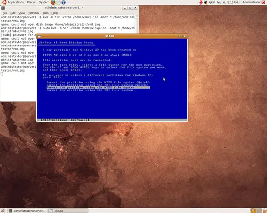Open the File menu in Terminal
The height and width of the screenshot is (213, 267).
coord(5,13)
